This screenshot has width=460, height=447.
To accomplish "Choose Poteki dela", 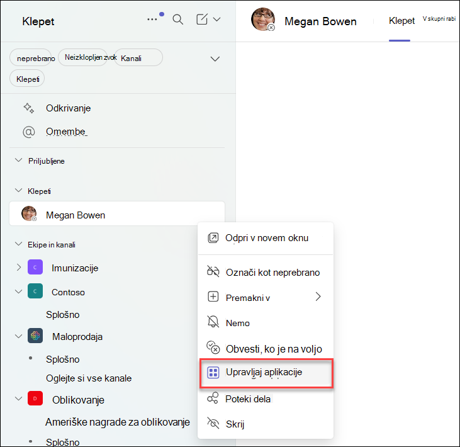I will tap(266, 399).
